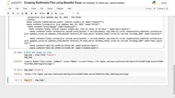Click into the active img_url code cell
Screen dimensions: 175x98
coord(94,80)
